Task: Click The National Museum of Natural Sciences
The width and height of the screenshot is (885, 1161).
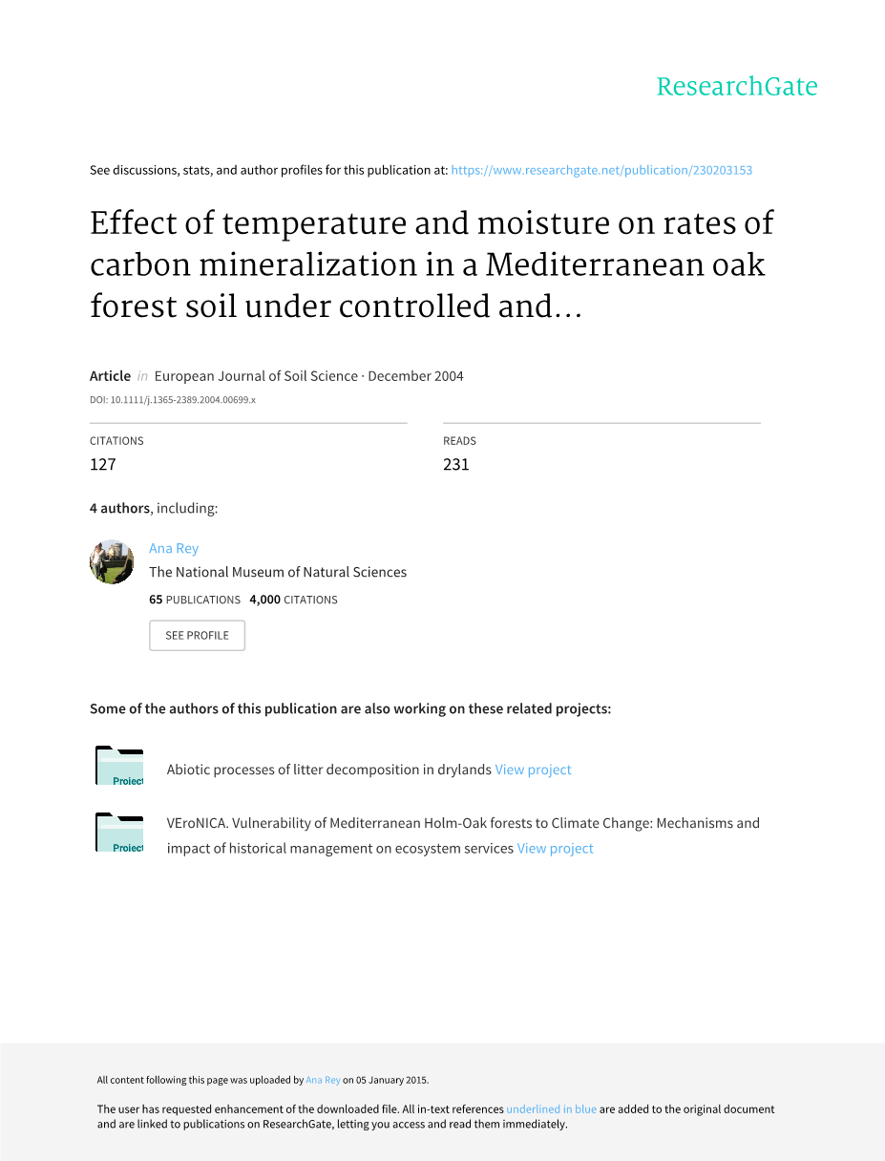Action: coord(278,572)
